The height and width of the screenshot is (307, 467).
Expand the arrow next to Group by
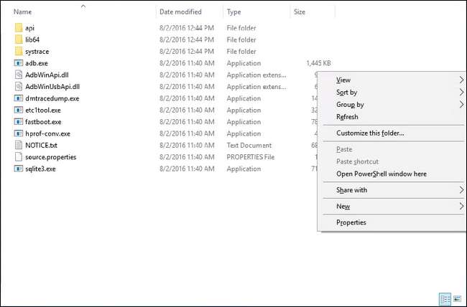point(461,105)
